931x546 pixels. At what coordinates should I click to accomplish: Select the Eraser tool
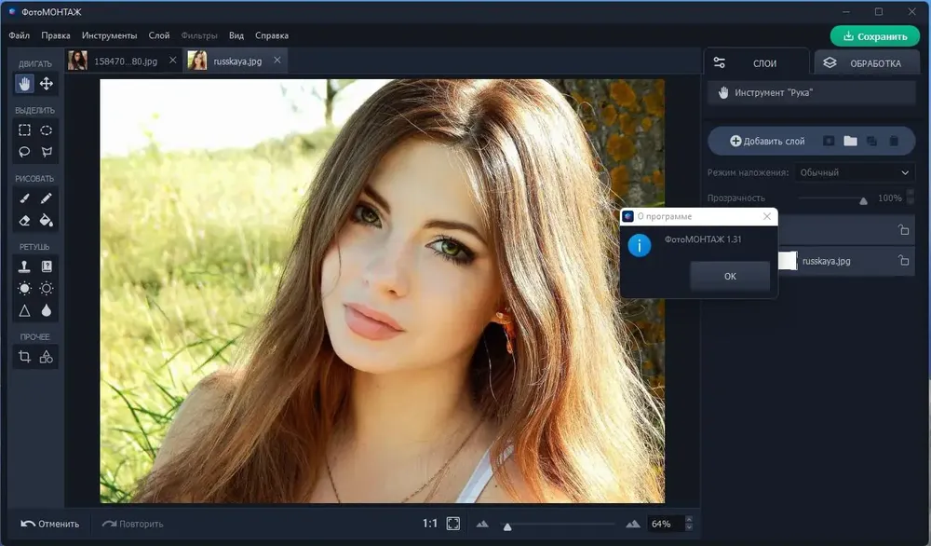24,221
